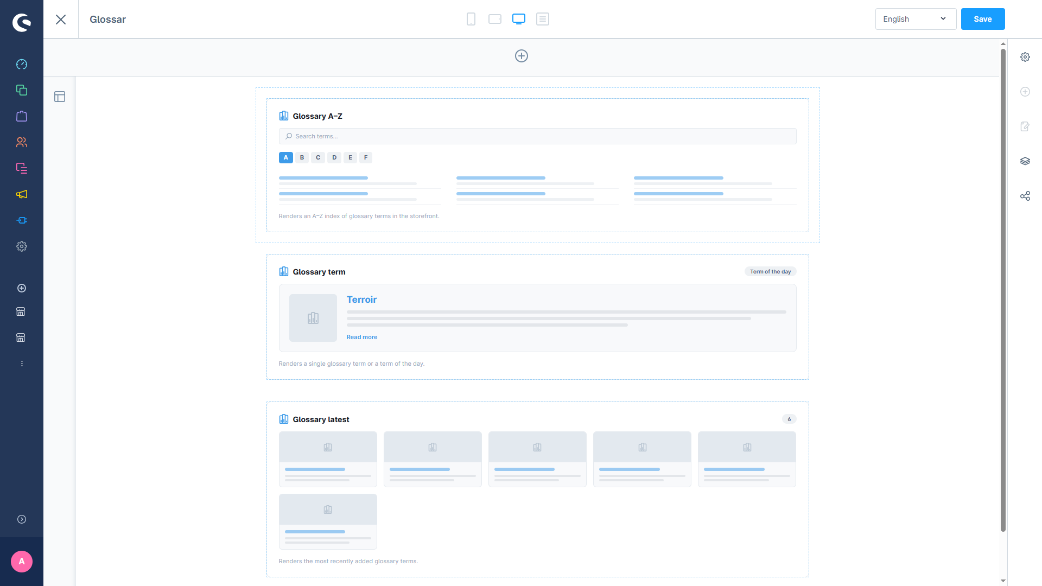Open the sidebar Settings gear icon

coord(22,246)
